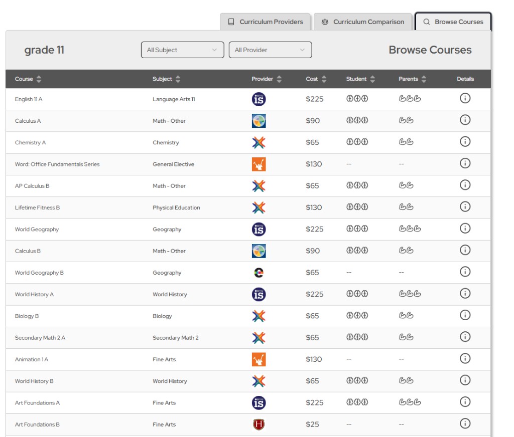Click the General Elective subject cell
514x437 pixels.
(173, 164)
